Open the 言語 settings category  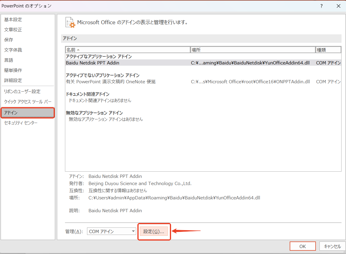click(x=9, y=60)
